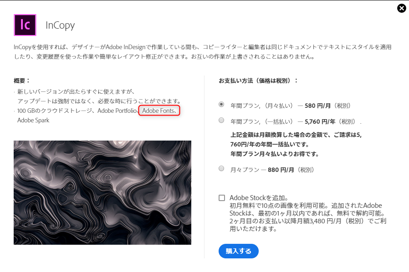Select the 年間プラン (一括払い) radio button
Image resolution: width=409 pixels, height=272 pixels.
(221, 120)
